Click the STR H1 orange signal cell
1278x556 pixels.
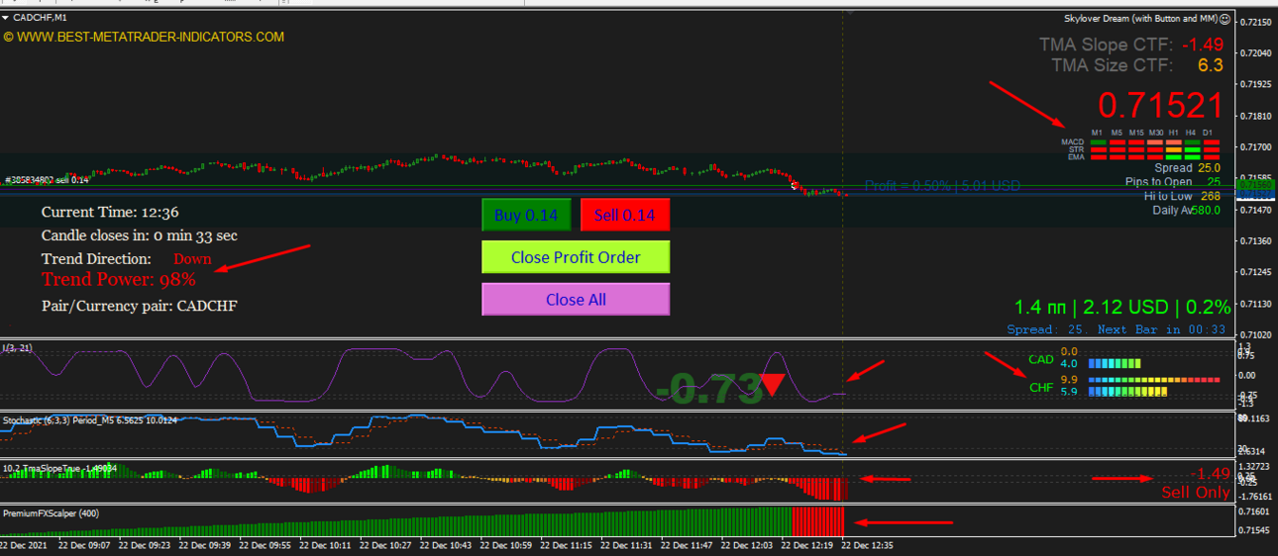coord(1174,149)
